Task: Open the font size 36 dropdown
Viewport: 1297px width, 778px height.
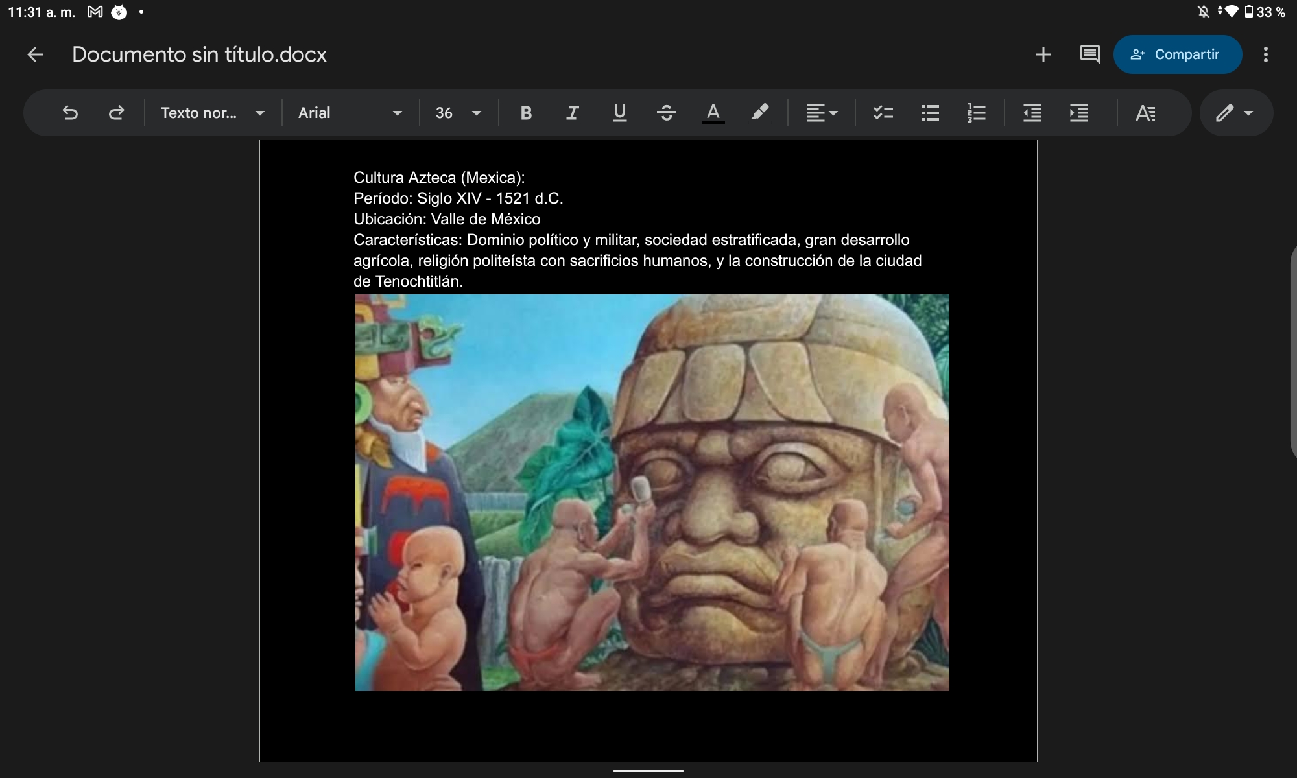Action: pos(458,113)
